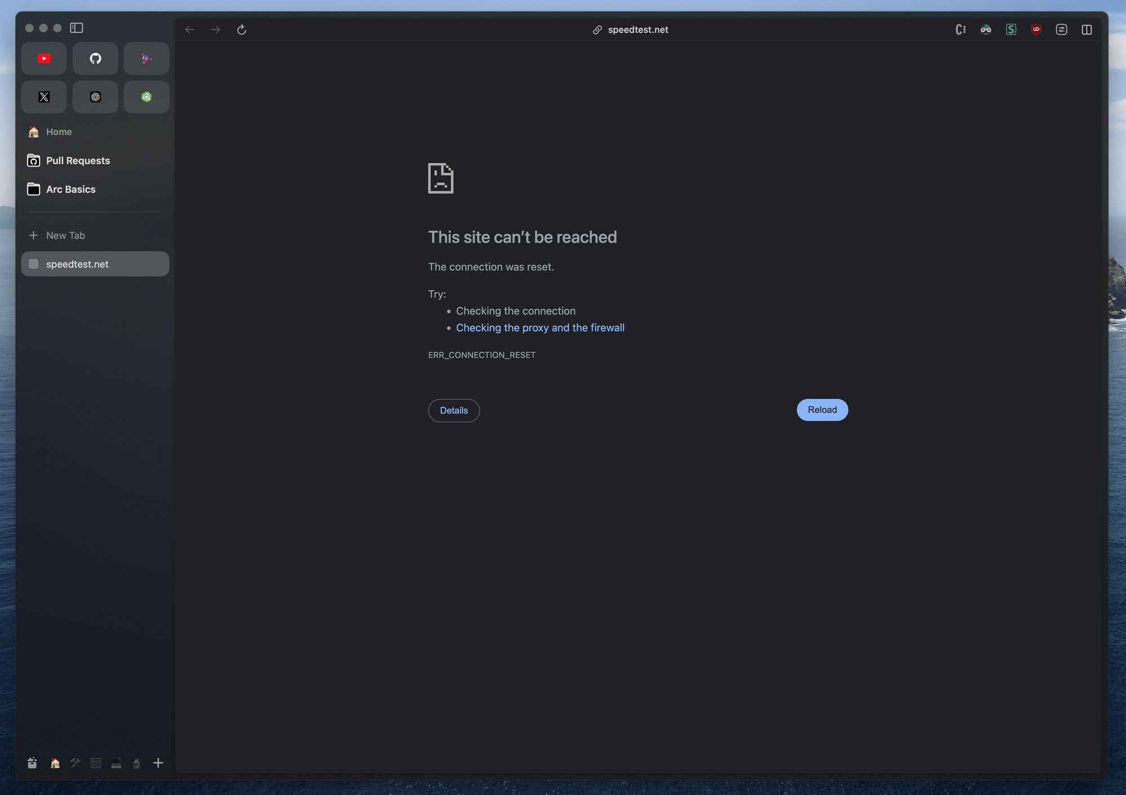Reload the speedtest.net page

pyautogui.click(x=822, y=410)
